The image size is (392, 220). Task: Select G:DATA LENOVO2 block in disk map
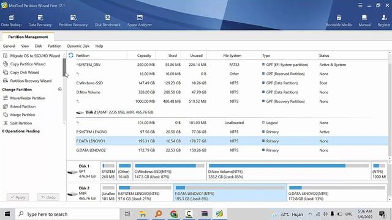pyautogui.click(x=337, y=193)
